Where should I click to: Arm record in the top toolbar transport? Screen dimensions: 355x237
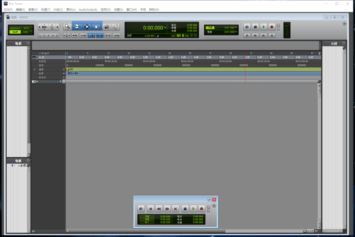(272, 27)
